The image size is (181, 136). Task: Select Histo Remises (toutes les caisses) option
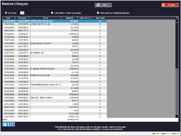point(98,13)
